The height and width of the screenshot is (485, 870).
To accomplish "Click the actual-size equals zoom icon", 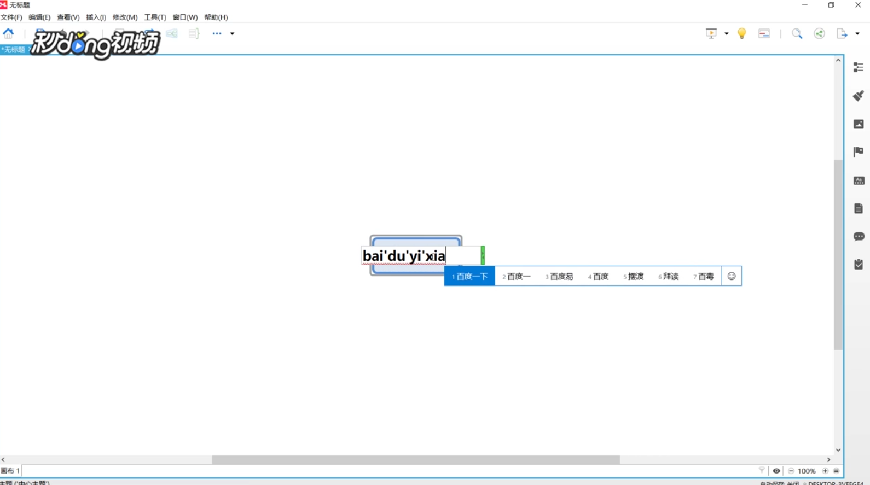I will pos(836,471).
